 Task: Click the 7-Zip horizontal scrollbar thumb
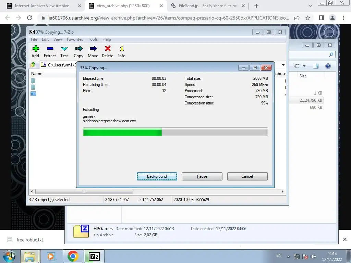84,191
